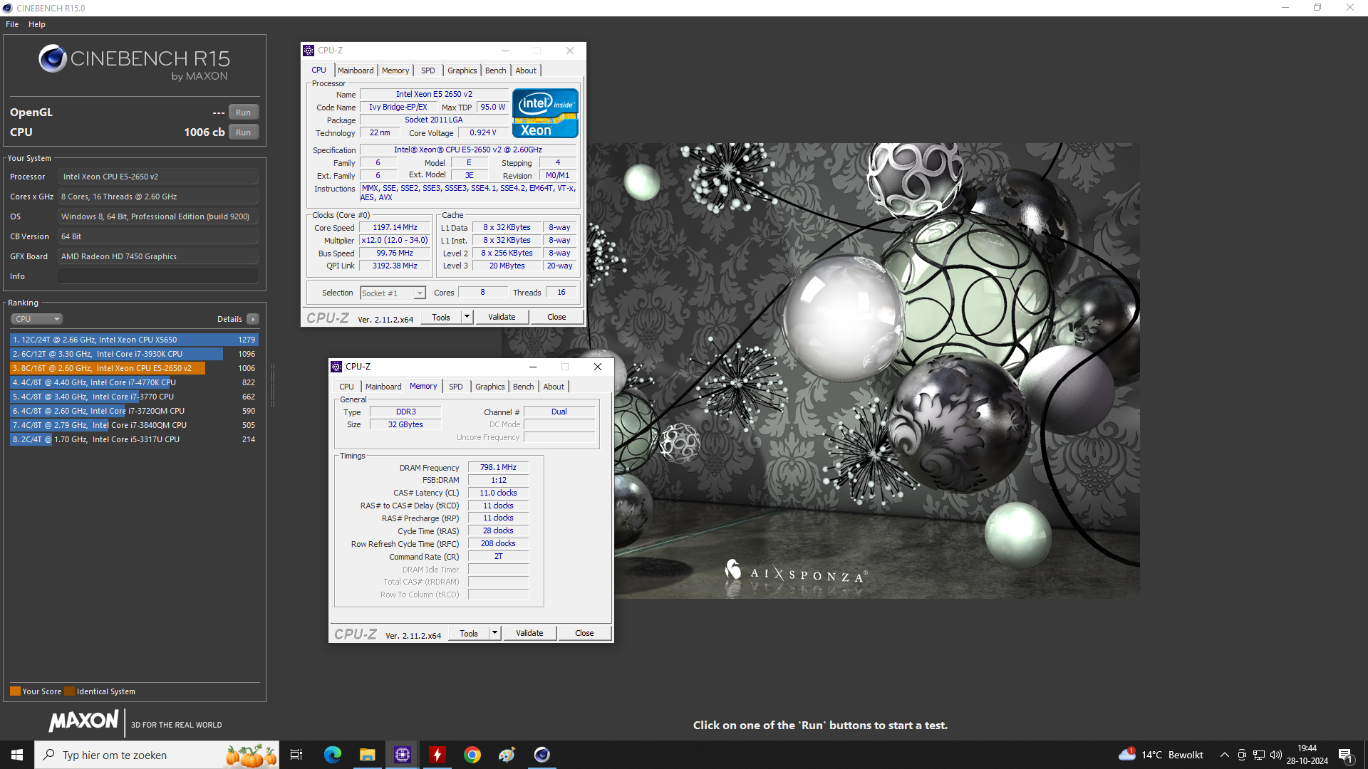
Task: Open the File menu in Cinebench
Action: pos(12,24)
